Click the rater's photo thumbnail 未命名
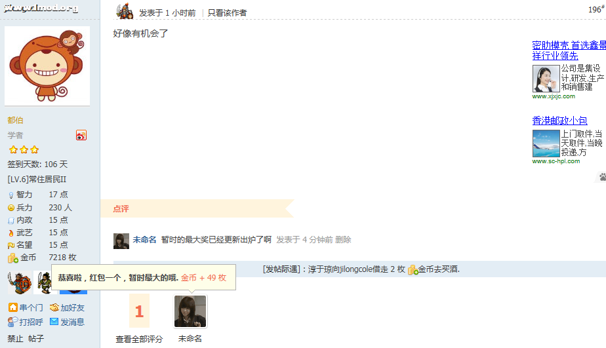 [190, 311]
